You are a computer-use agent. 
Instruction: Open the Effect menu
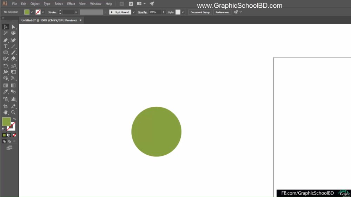71,4
